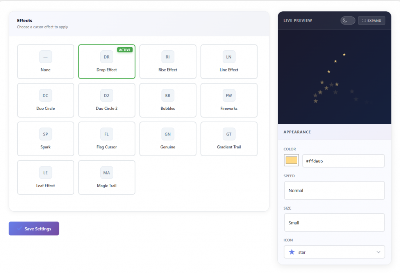This screenshot has height=273, width=400.
Task: Select the None effect label
Action: (45, 70)
